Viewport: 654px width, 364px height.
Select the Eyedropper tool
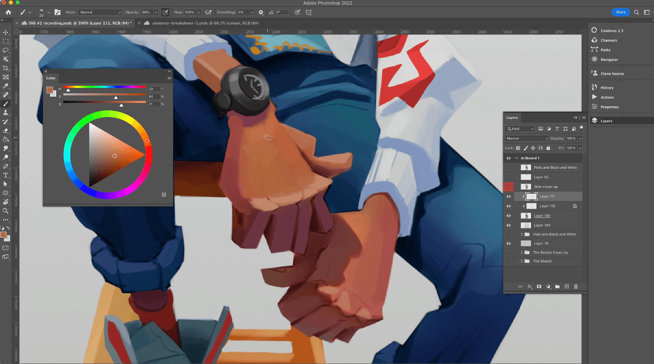pyautogui.click(x=6, y=86)
